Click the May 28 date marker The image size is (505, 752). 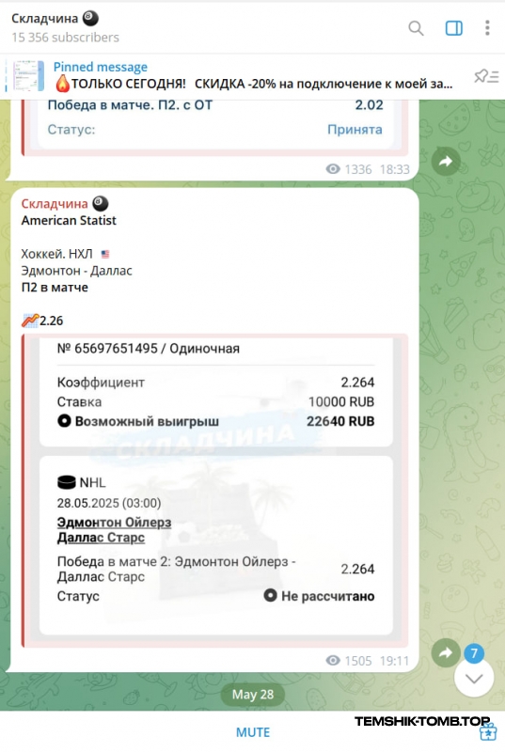[253, 694]
